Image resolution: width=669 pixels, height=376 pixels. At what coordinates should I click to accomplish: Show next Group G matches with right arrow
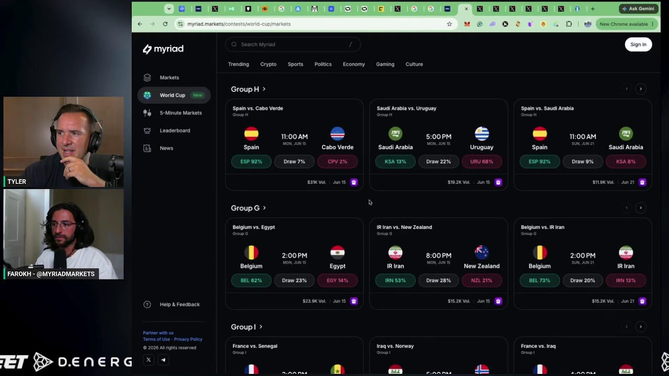(641, 208)
